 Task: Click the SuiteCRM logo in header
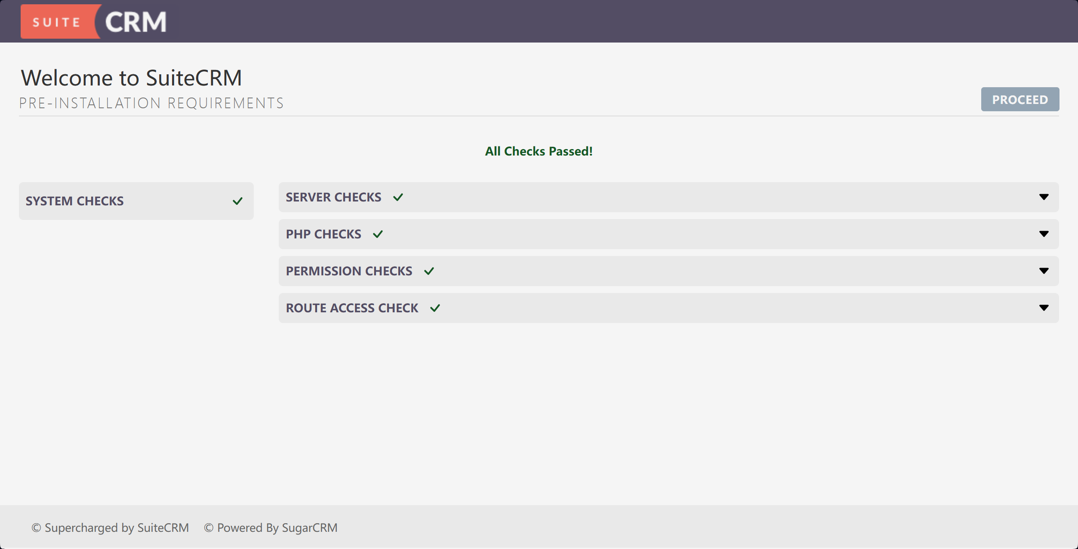point(94,21)
